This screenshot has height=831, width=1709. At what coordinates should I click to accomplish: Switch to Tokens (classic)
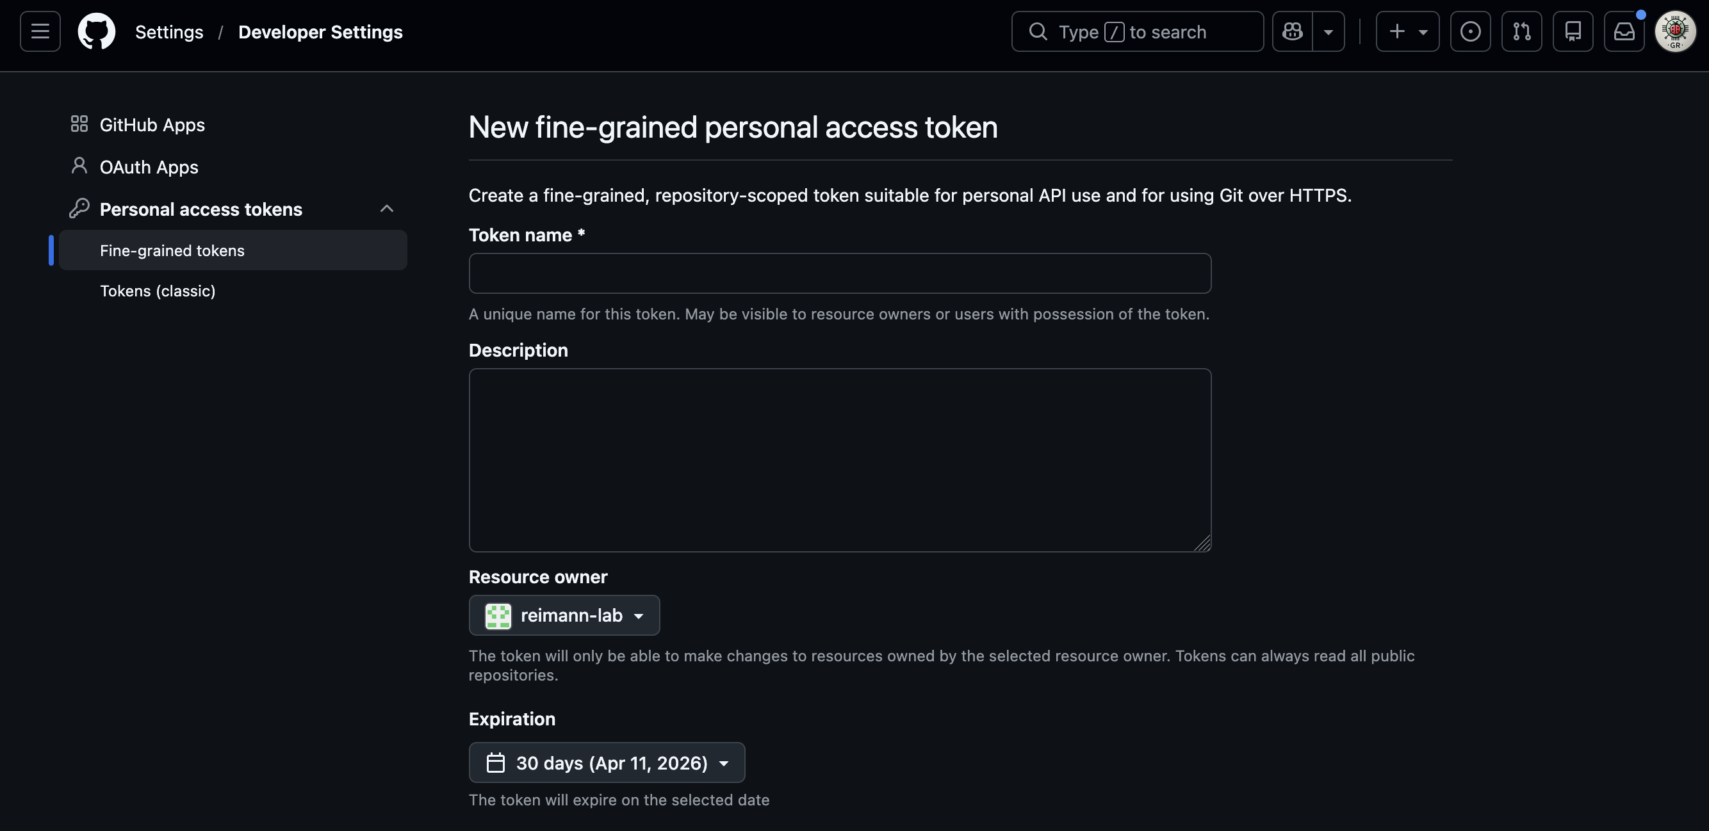(157, 291)
